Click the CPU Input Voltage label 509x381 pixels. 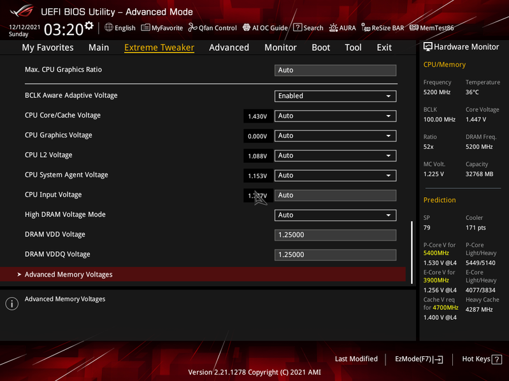coord(54,195)
